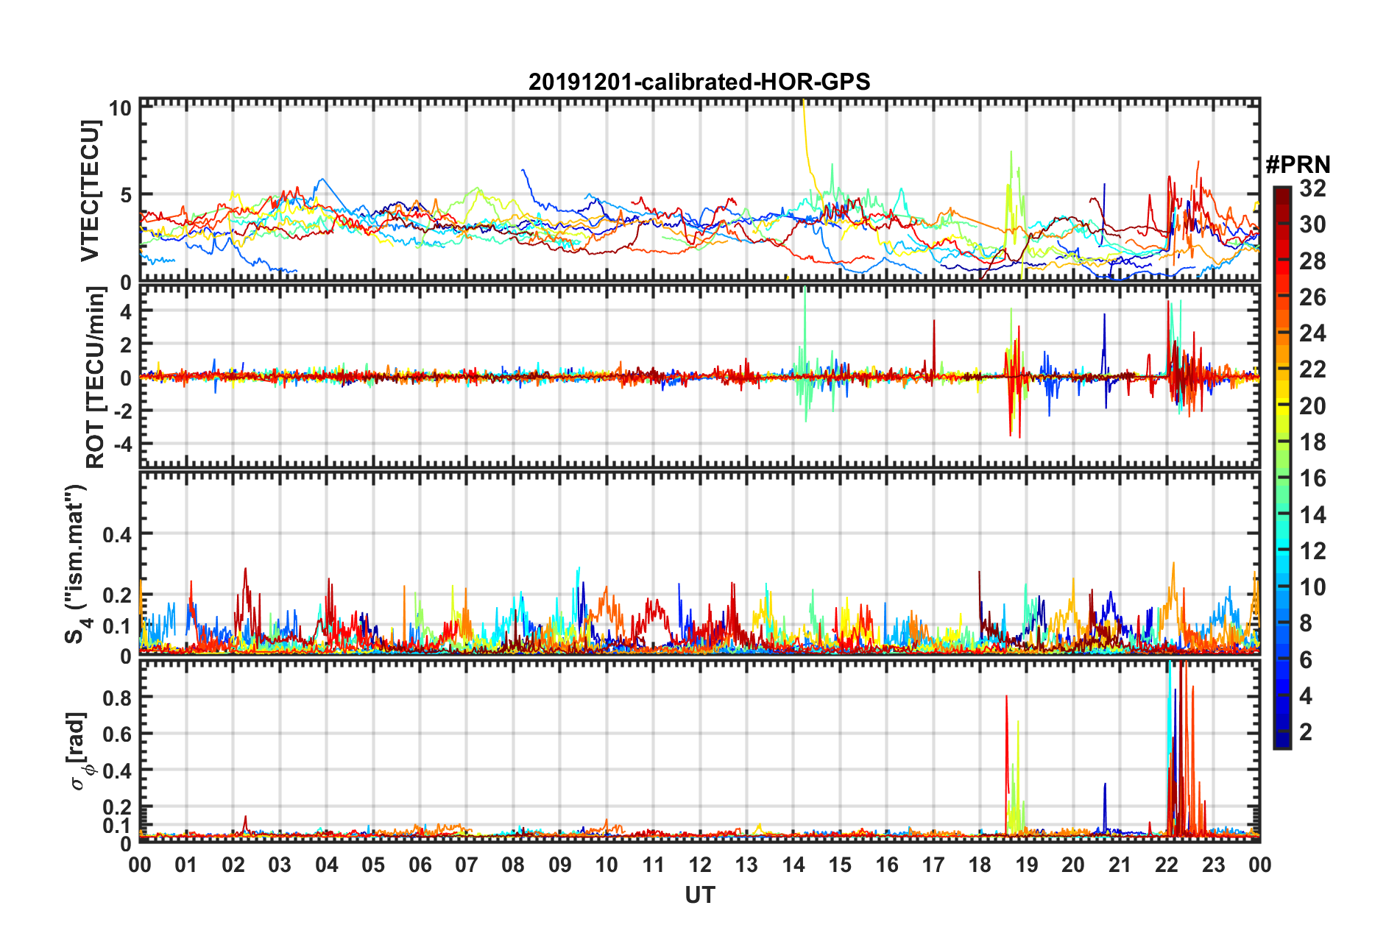Viewport: 1400px width, 936px height.
Task: Click inside the ROT plot panel
Action: click(x=699, y=377)
